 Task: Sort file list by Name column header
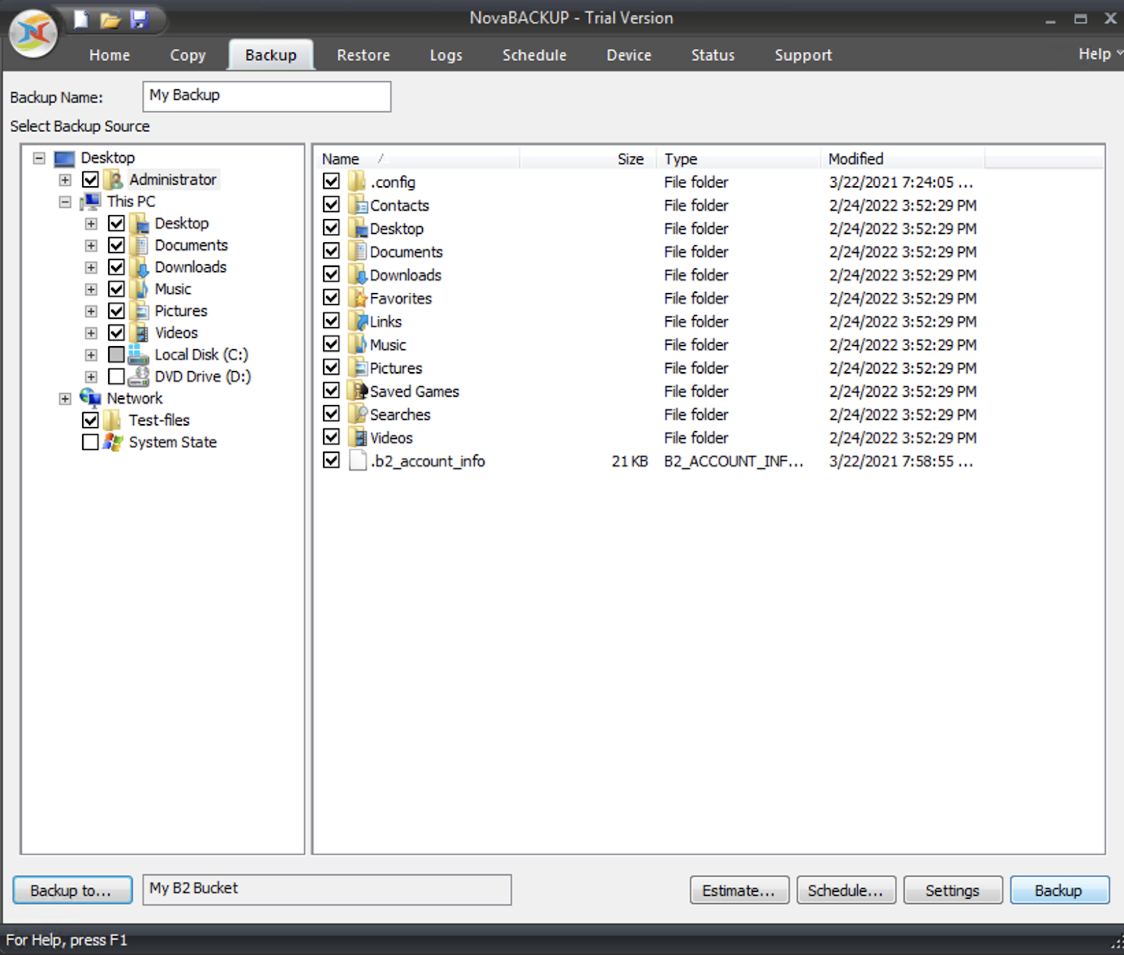[417, 159]
